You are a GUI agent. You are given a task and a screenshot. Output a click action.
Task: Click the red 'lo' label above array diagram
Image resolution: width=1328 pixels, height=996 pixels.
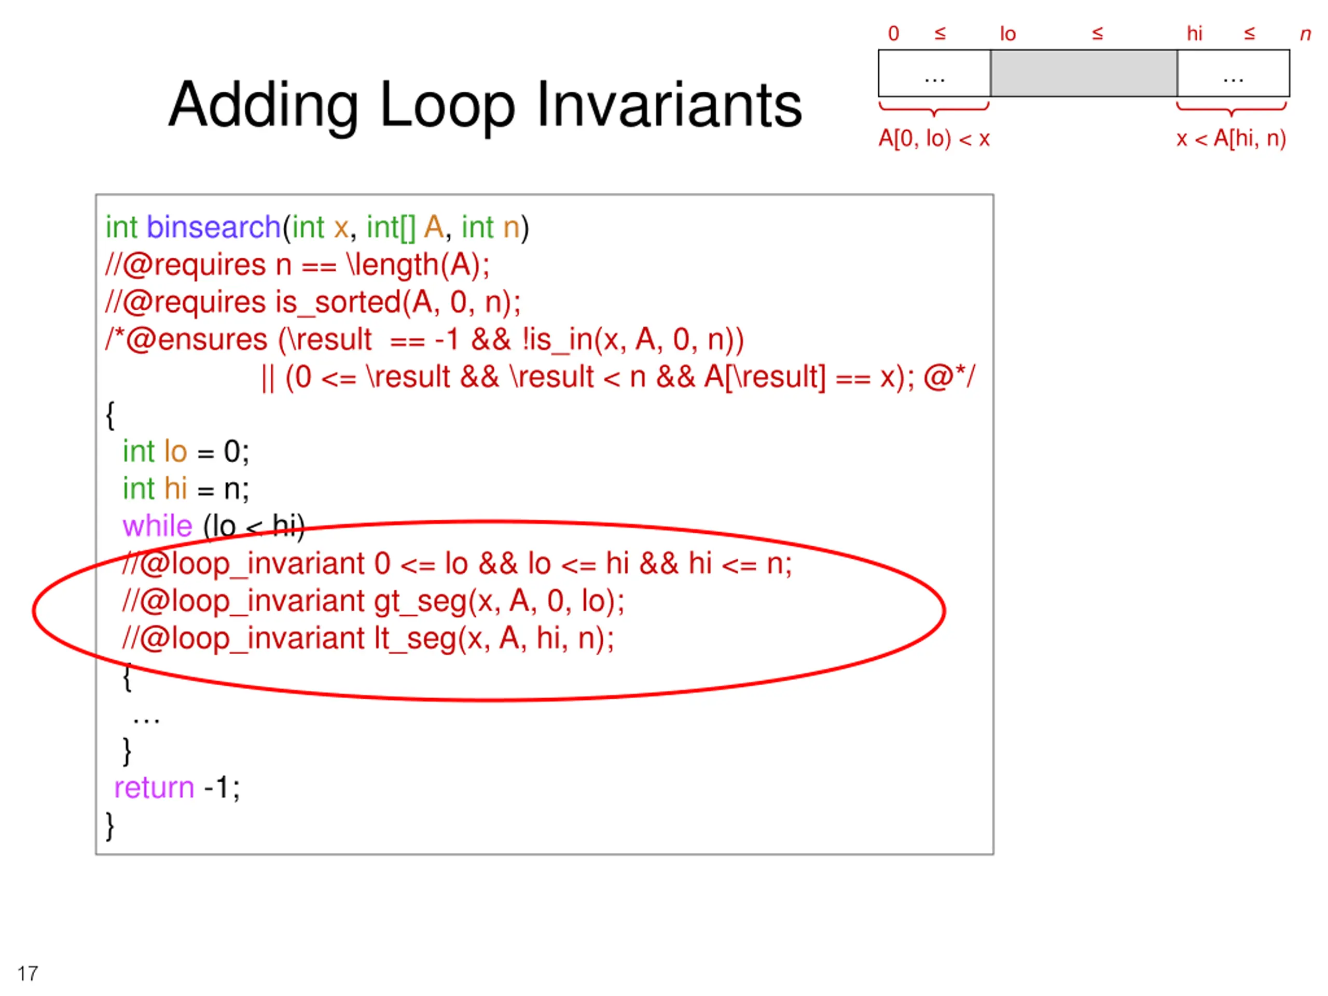point(1007,34)
